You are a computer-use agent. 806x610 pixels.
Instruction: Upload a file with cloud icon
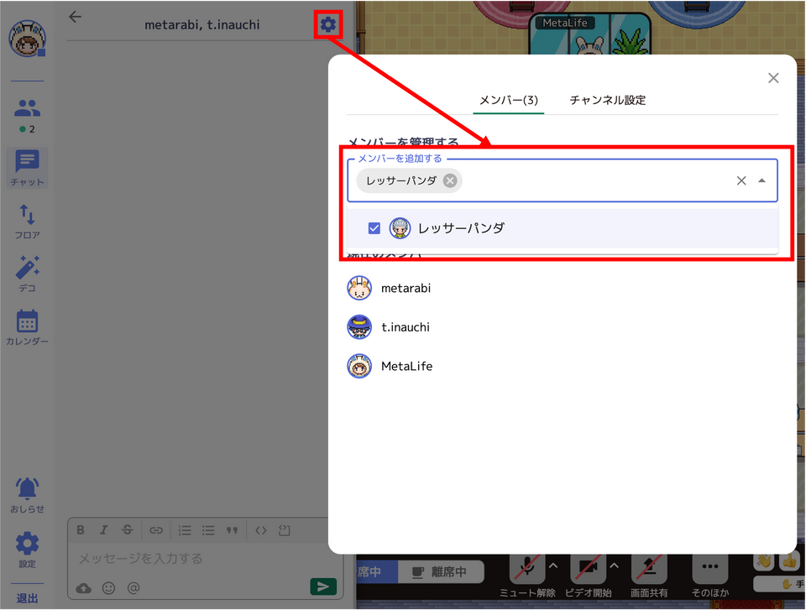(x=83, y=588)
